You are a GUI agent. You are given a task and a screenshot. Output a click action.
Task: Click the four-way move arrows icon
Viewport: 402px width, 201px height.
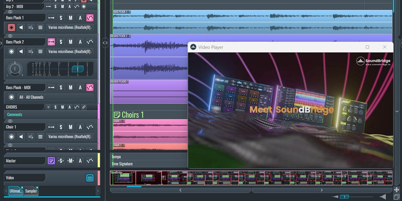click(x=396, y=190)
